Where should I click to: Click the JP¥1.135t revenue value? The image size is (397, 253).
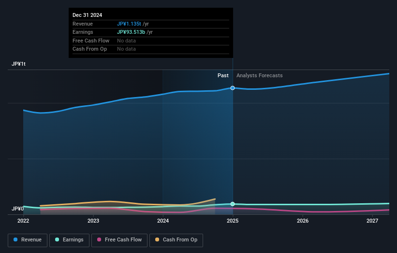pyautogui.click(x=129, y=24)
